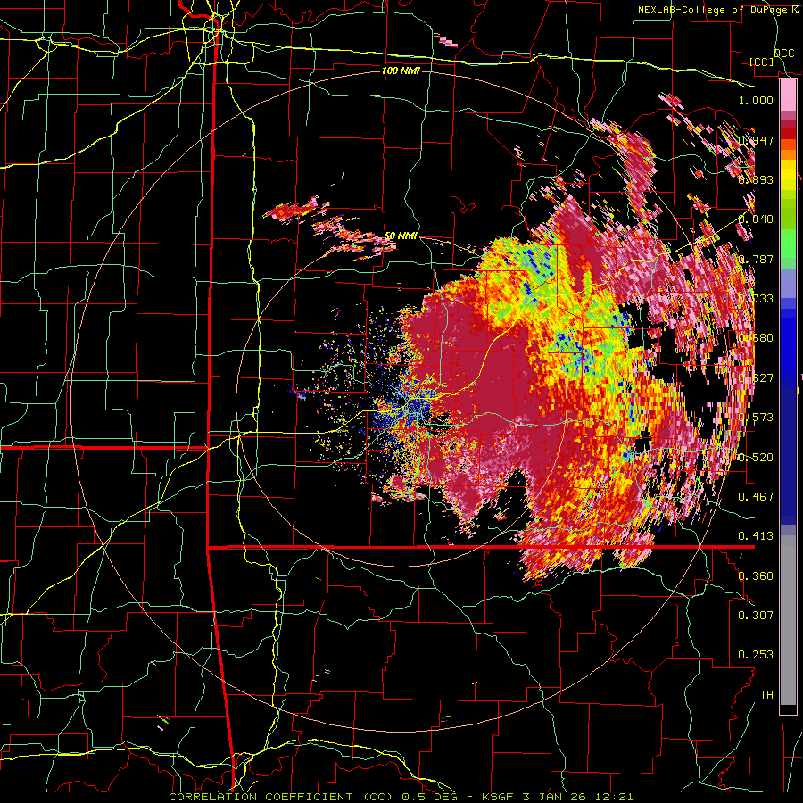Click the 0.253 legend value
This screenshot has width=803, height=803.
click(756, 655)
